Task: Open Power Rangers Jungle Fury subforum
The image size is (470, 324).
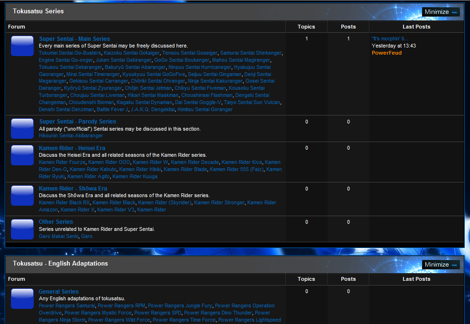Action: pyautogui.click(x=180, y=305)
